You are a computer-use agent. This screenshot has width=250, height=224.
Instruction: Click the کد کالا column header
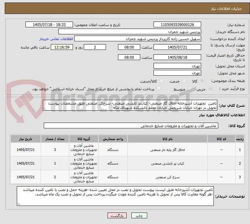pyautogui.click(x=221, y=139)
